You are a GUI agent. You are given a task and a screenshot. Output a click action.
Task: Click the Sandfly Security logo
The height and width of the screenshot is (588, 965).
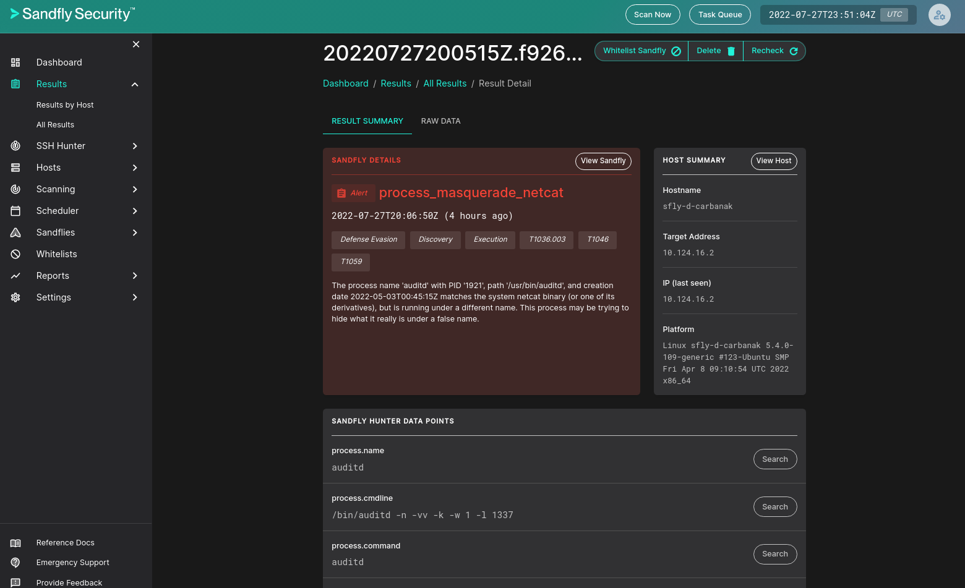coord(72,14)
